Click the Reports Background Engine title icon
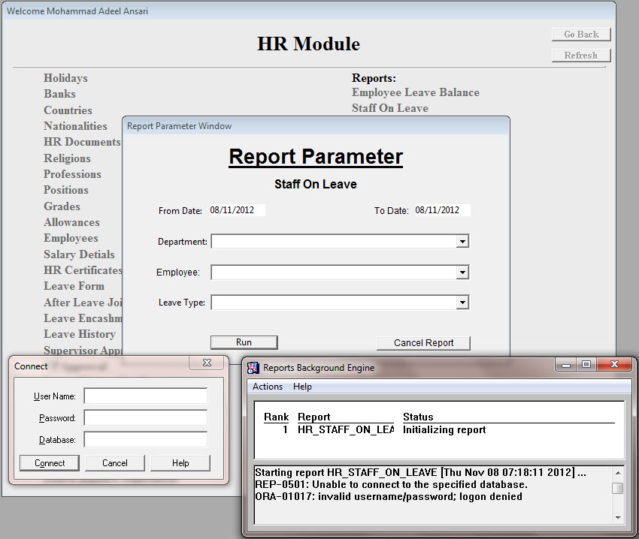639x539 pixels. pos(253,367)
